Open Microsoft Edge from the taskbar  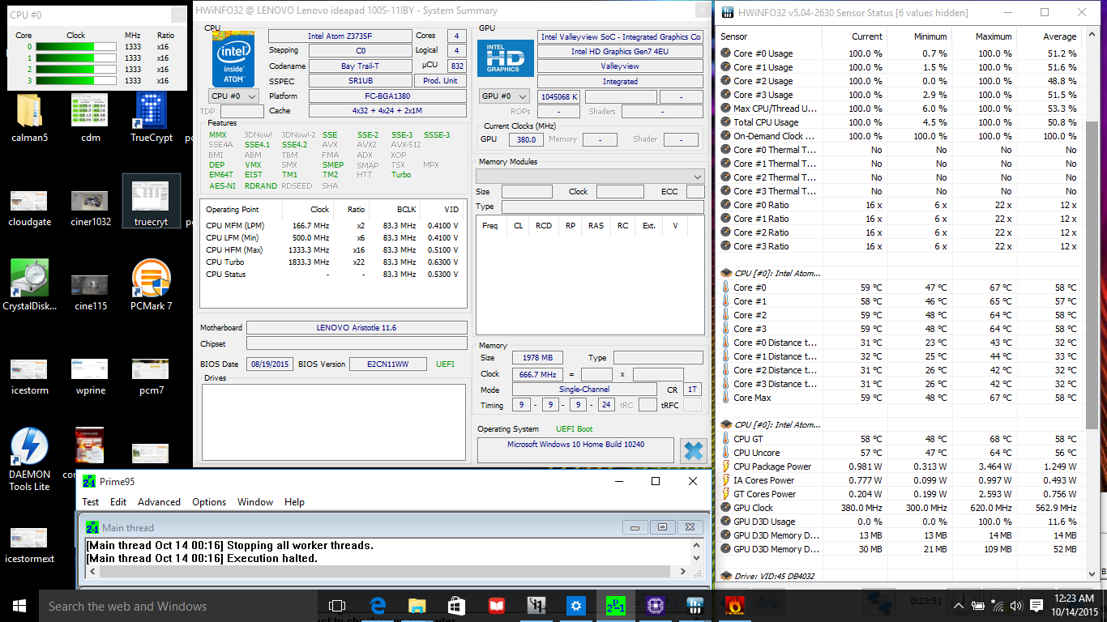pos(377,605)
